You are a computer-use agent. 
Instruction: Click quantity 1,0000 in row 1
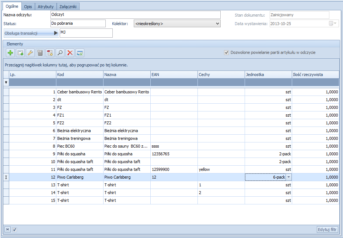315,92
